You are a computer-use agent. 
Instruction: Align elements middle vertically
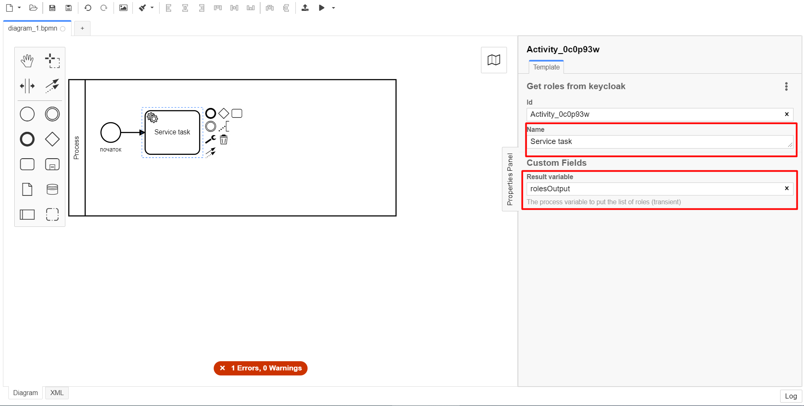click(234, 8)
